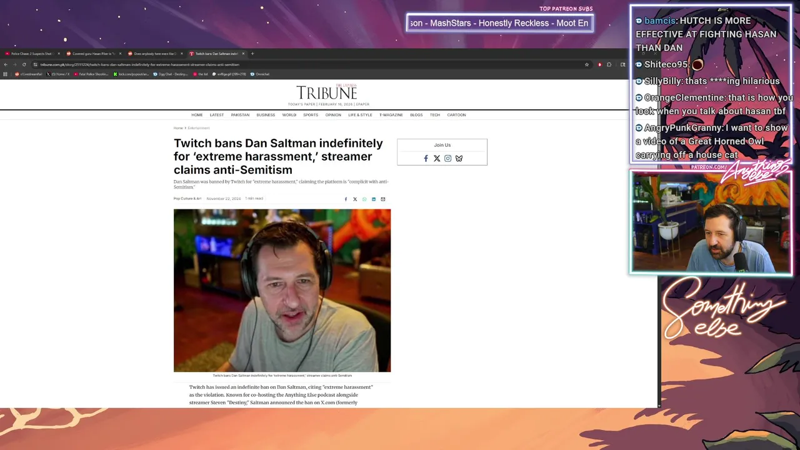Click the article headline about Twitch ban

click(x=278, y=156)
